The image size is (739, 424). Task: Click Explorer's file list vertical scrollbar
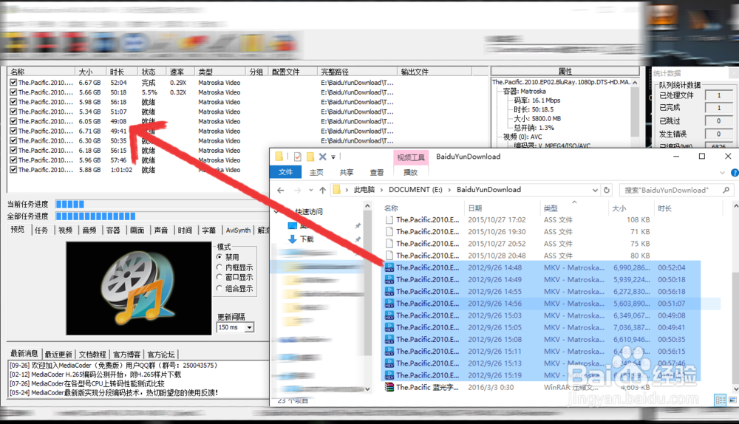click(x=735, y=297)
